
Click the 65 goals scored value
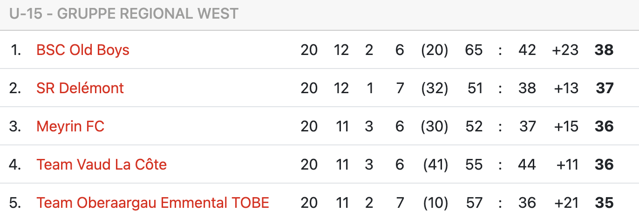point(474,50)
